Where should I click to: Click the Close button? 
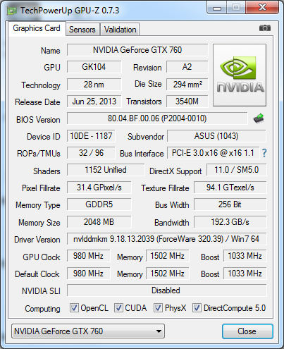point(247,331)
